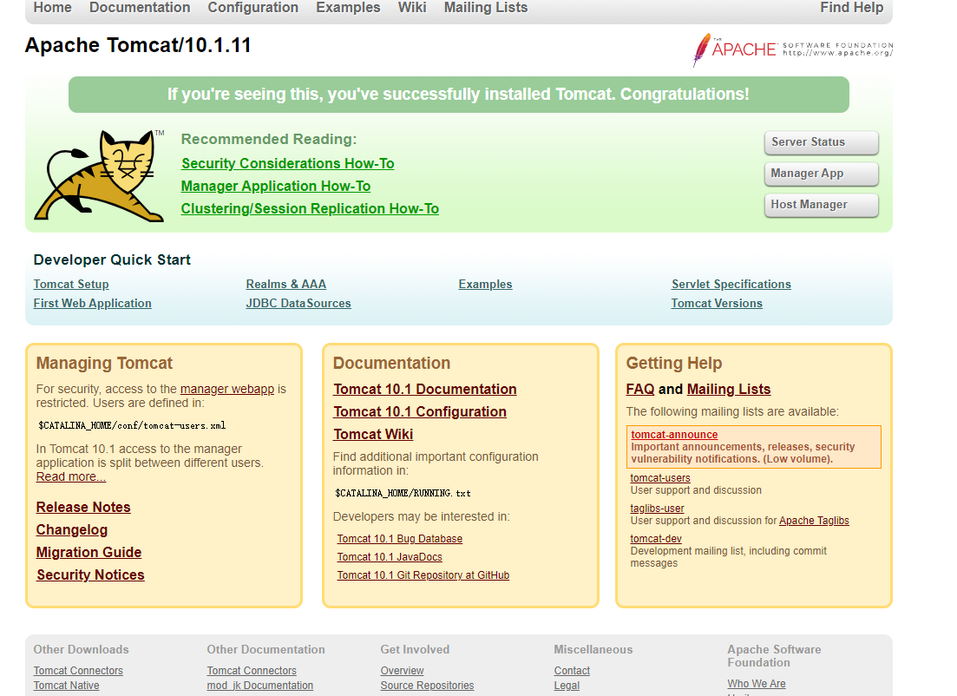Open the Home navigation item
The height and width of the screenshot is (696, 957).
click(52, 7)
